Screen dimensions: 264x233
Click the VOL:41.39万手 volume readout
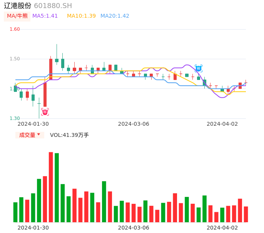pos(69,135)
